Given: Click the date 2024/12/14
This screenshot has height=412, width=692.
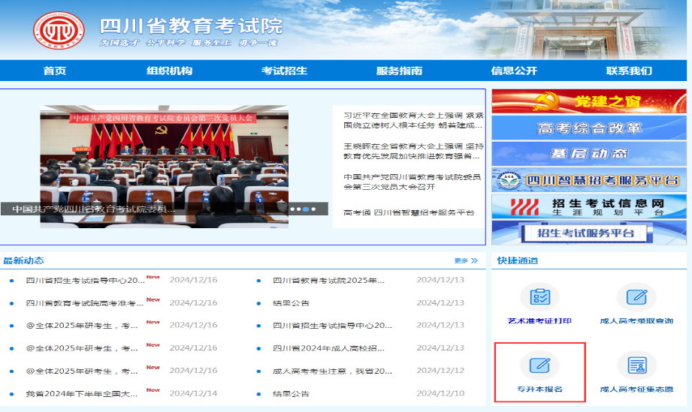Looking at the screenshot, I should tap(193, 393).
